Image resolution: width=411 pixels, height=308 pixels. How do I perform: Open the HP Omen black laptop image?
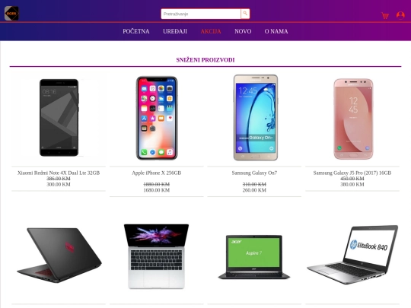59,255
